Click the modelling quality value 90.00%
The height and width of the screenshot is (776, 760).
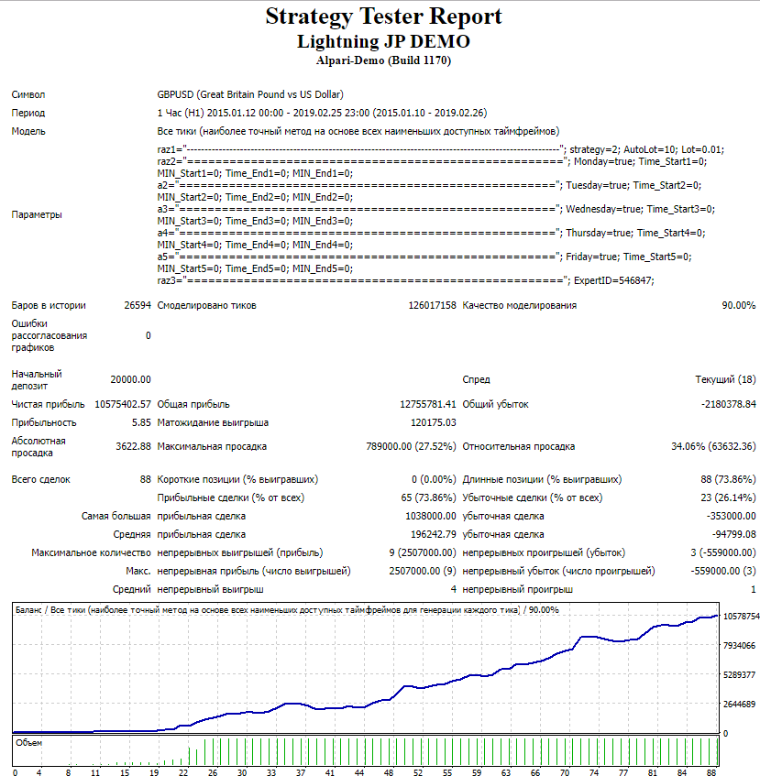738,305
